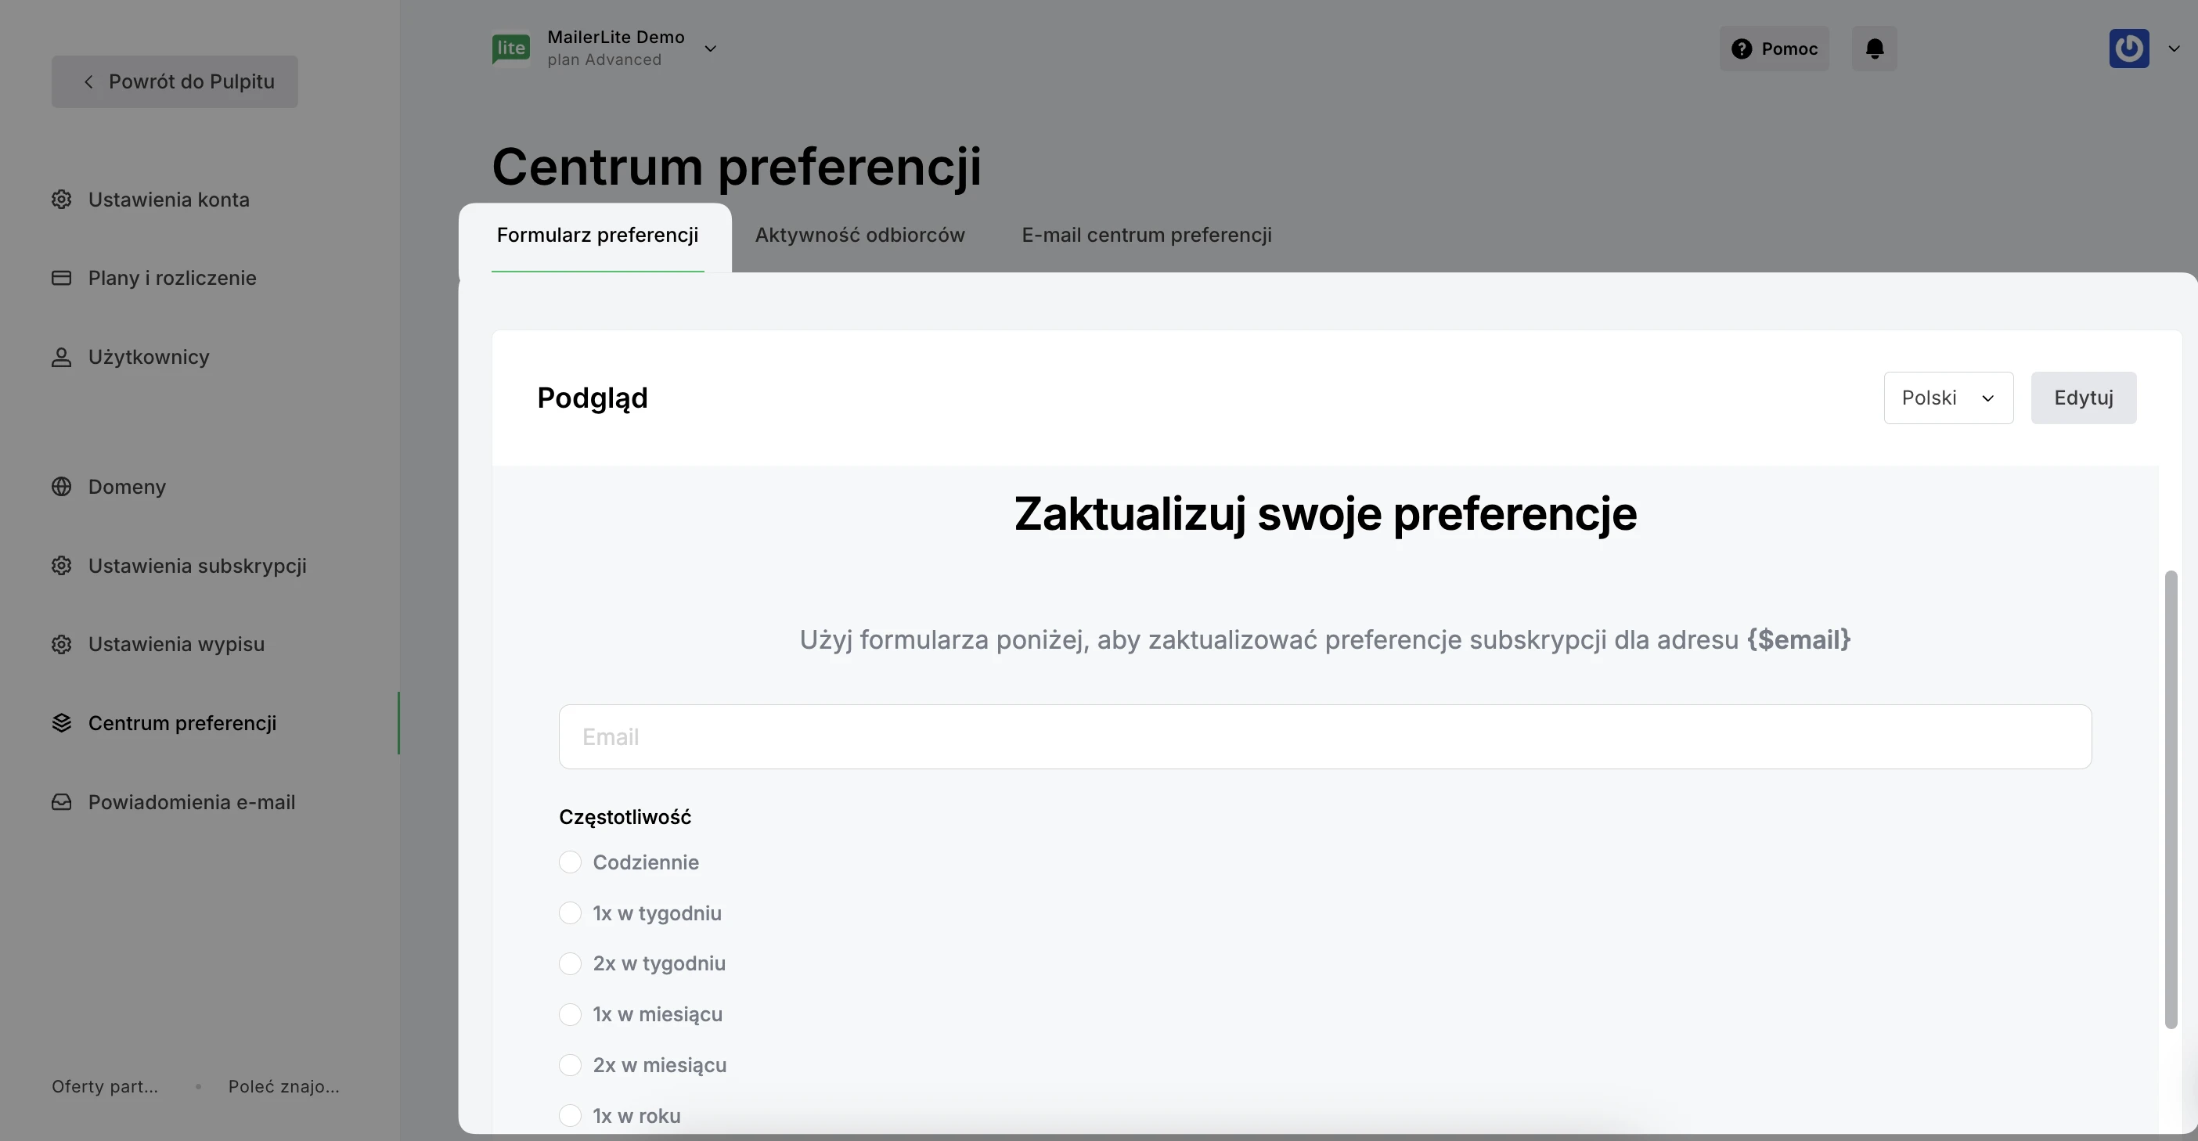
Task: Click the Użytkownicy person icon
Action: coord(61,358)
